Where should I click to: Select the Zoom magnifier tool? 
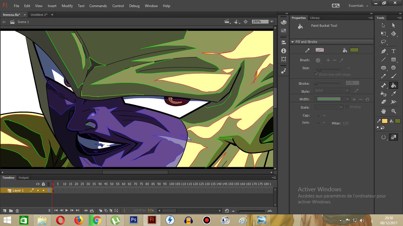394,111
